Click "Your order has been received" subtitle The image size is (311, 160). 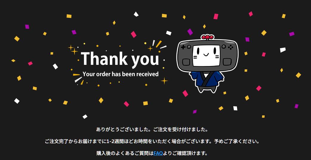(x=121, y=74)
